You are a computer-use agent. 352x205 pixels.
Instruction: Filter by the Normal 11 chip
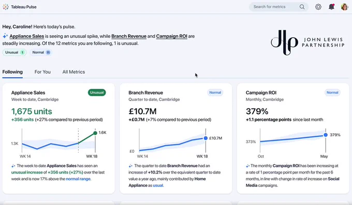(41, 53)
